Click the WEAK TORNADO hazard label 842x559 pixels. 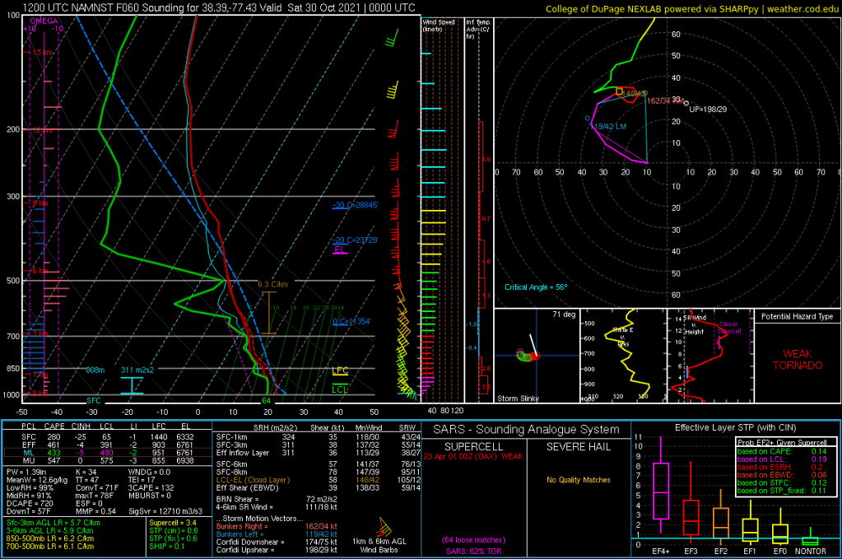point(797,359)
